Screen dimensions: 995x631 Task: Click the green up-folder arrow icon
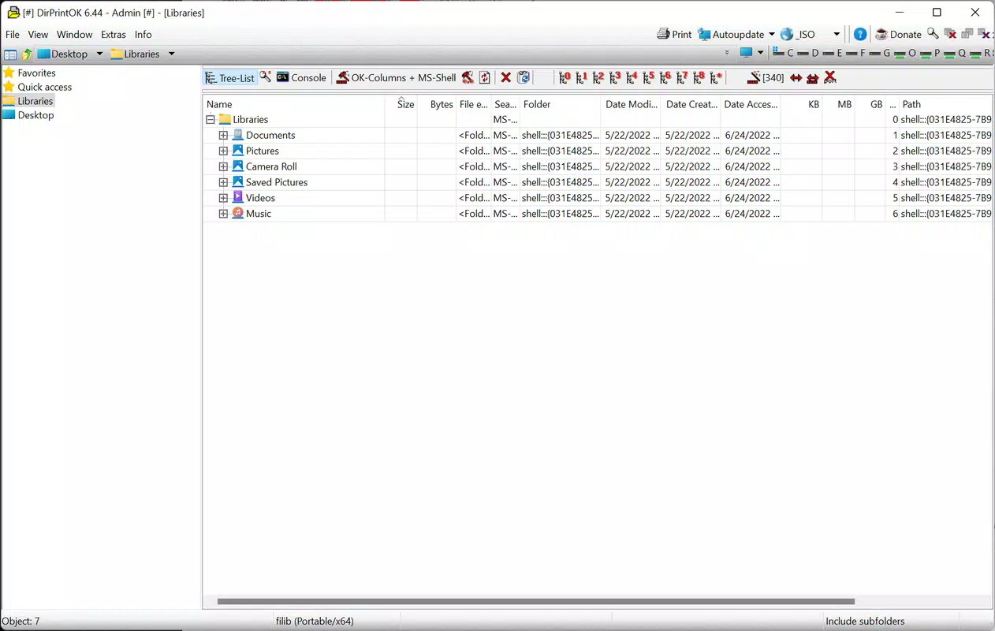click(x=28, y=54)
